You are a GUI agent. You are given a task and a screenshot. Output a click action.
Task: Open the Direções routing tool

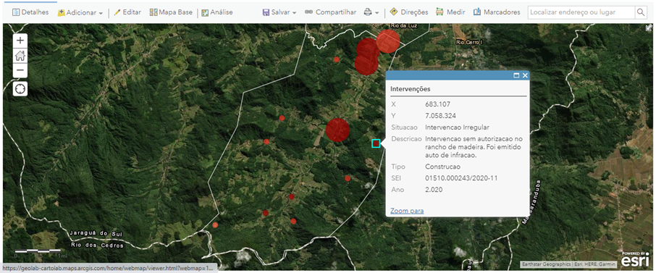[x=408, y=12]
